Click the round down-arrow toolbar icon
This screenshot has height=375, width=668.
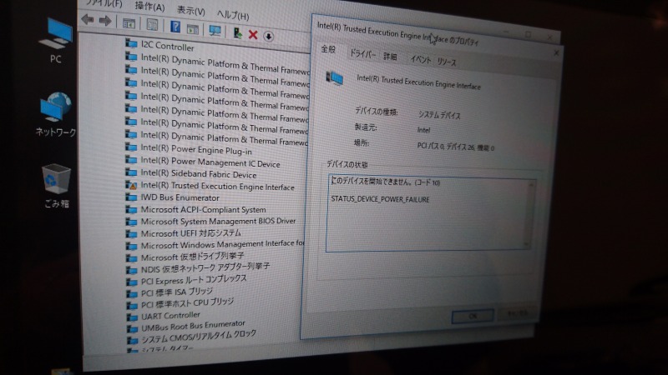[268, 36]
